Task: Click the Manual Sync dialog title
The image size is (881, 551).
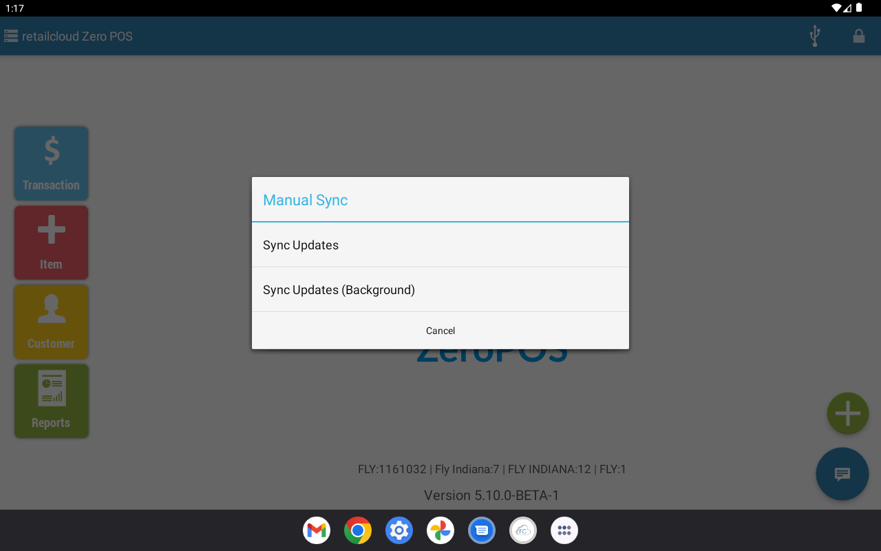Action: coord(305,200)
